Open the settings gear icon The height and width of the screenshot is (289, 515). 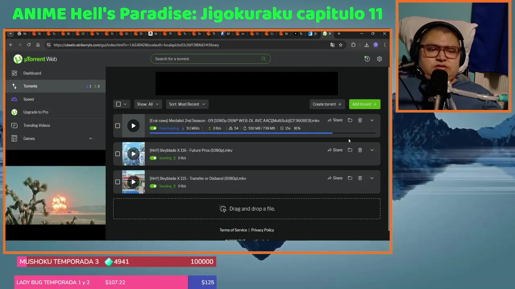(379, 59)
